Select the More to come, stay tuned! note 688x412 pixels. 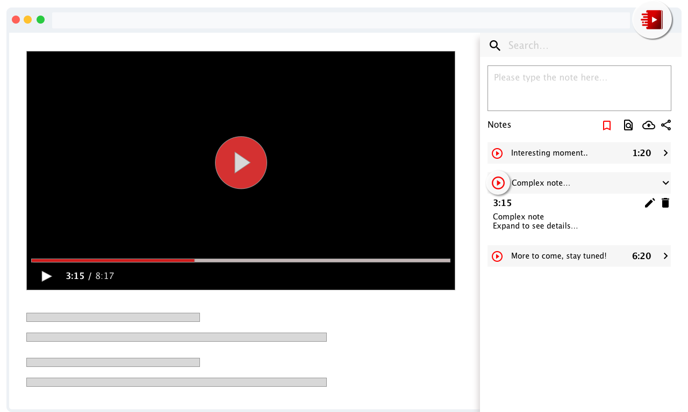tap(579, 256)
